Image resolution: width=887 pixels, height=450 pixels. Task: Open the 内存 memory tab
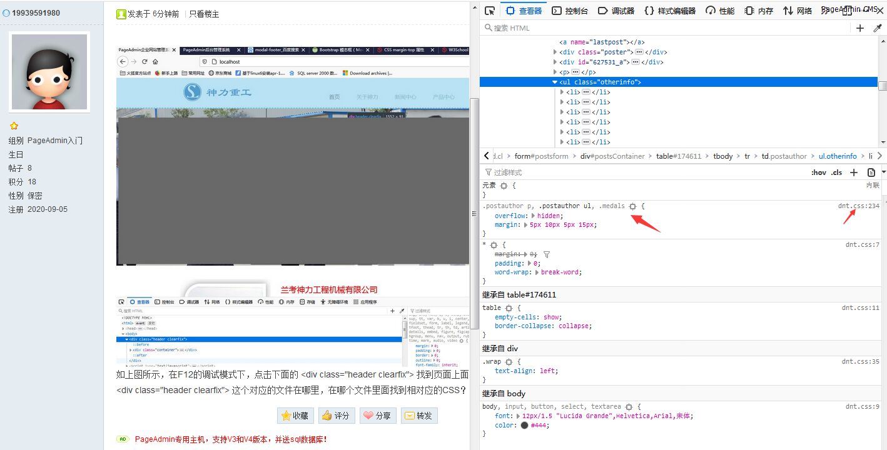tap(759, 11)
